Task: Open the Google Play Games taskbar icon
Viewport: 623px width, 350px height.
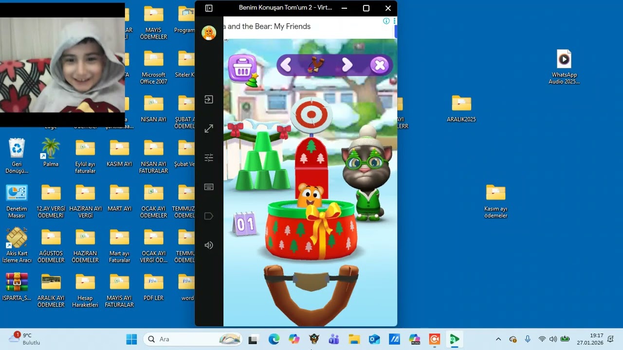Action: [455, 339]
